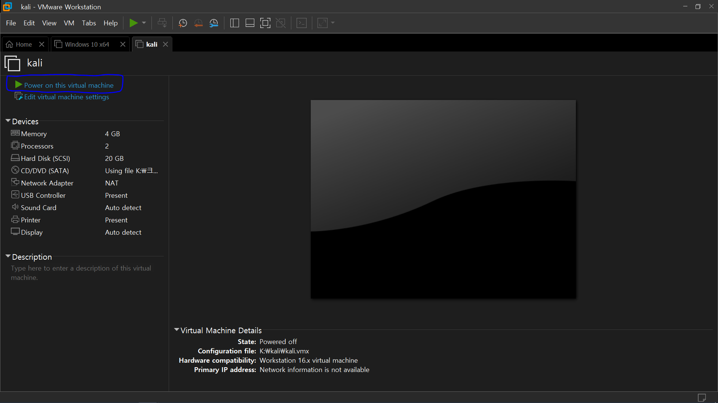This screenshot has width=718, height=403.
Task: Select the Network Adapter device
Action: [47, 183]
